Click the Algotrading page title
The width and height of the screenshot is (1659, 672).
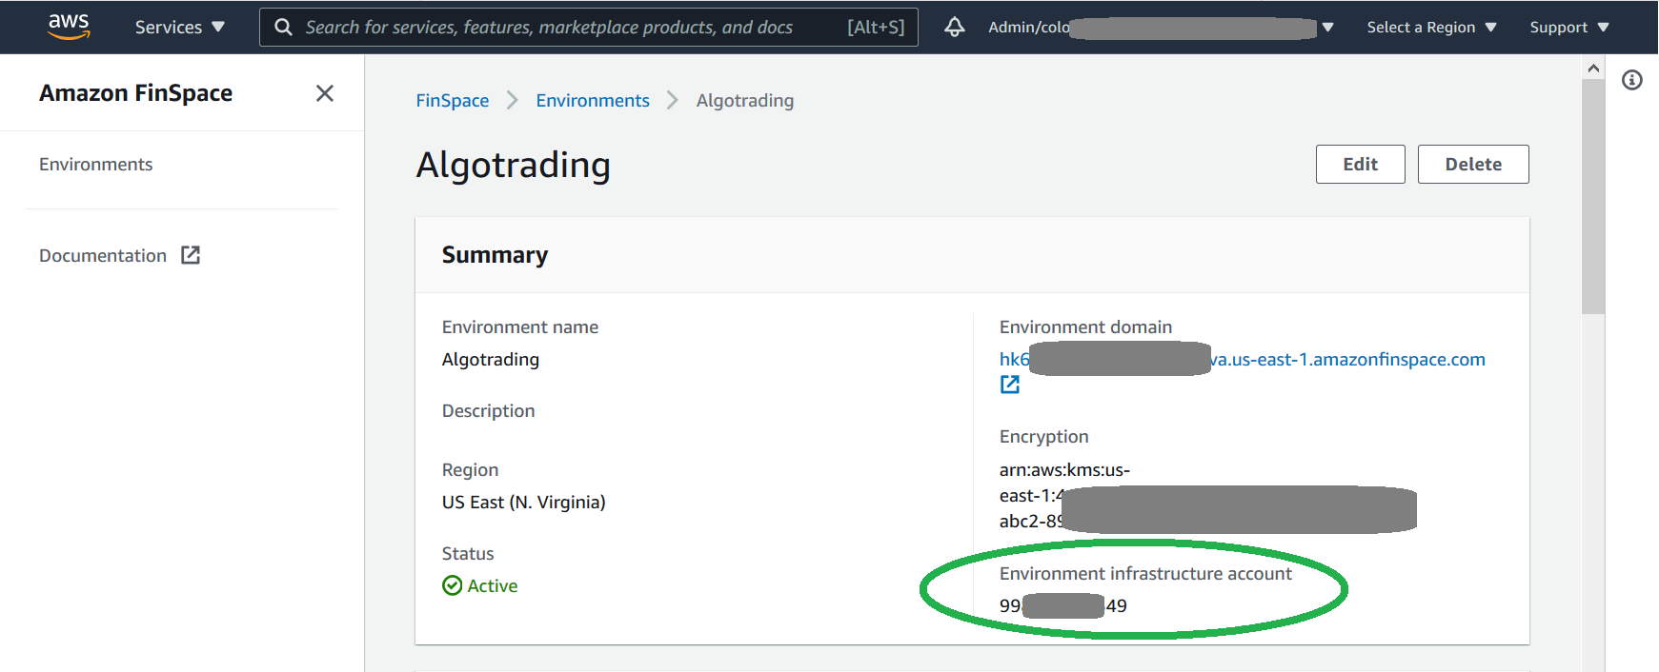click(x=513, y=166)
